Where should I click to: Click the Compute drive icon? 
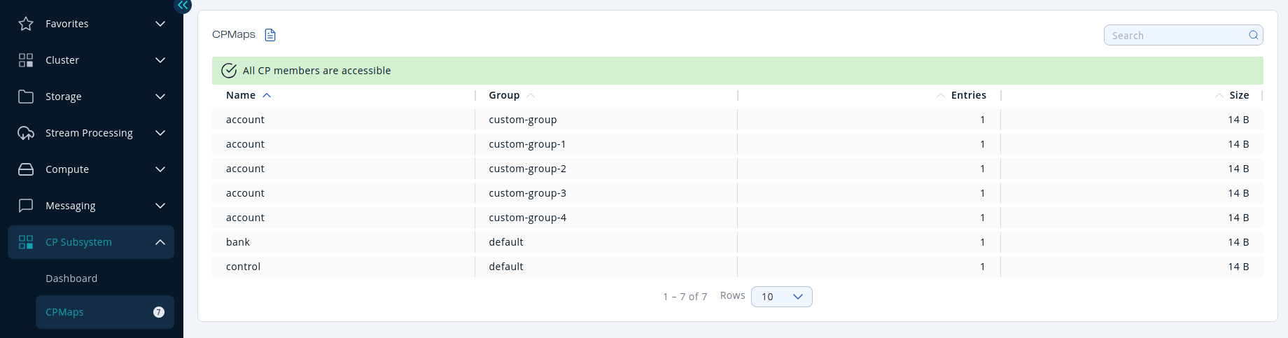(26, 169)
